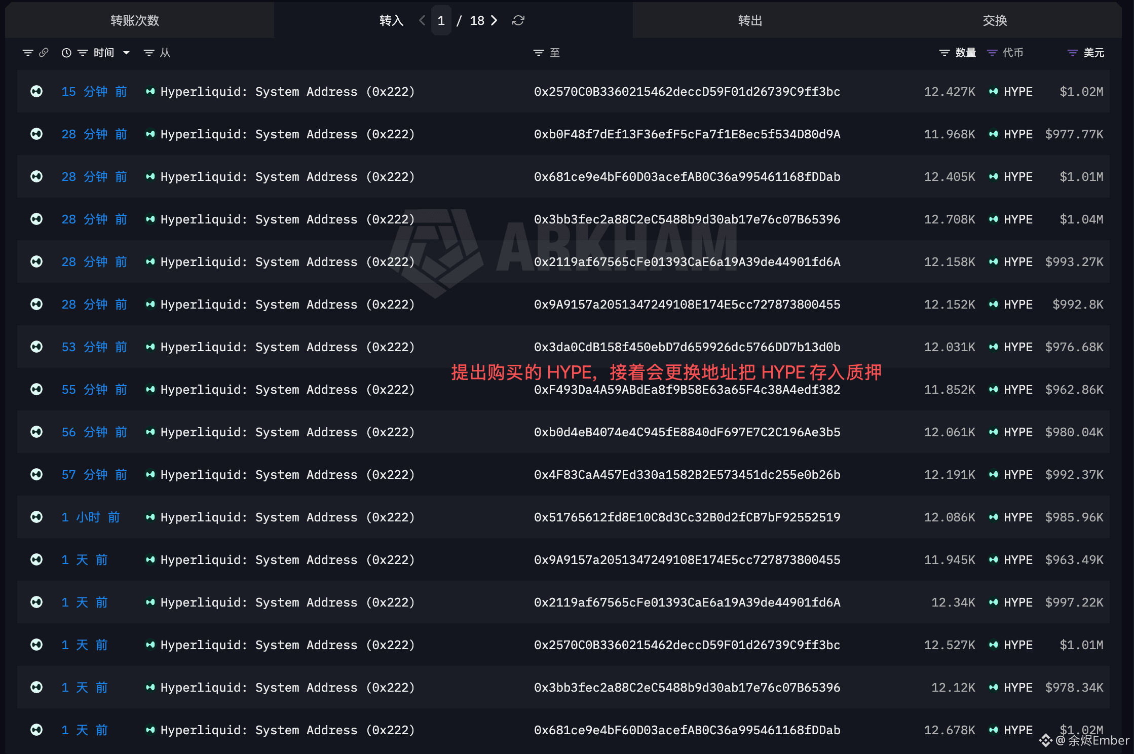The height and width of the screenshot is (754, 1134).
Task: Open the leftmost filter icon in header
Action: pos(28,53)
